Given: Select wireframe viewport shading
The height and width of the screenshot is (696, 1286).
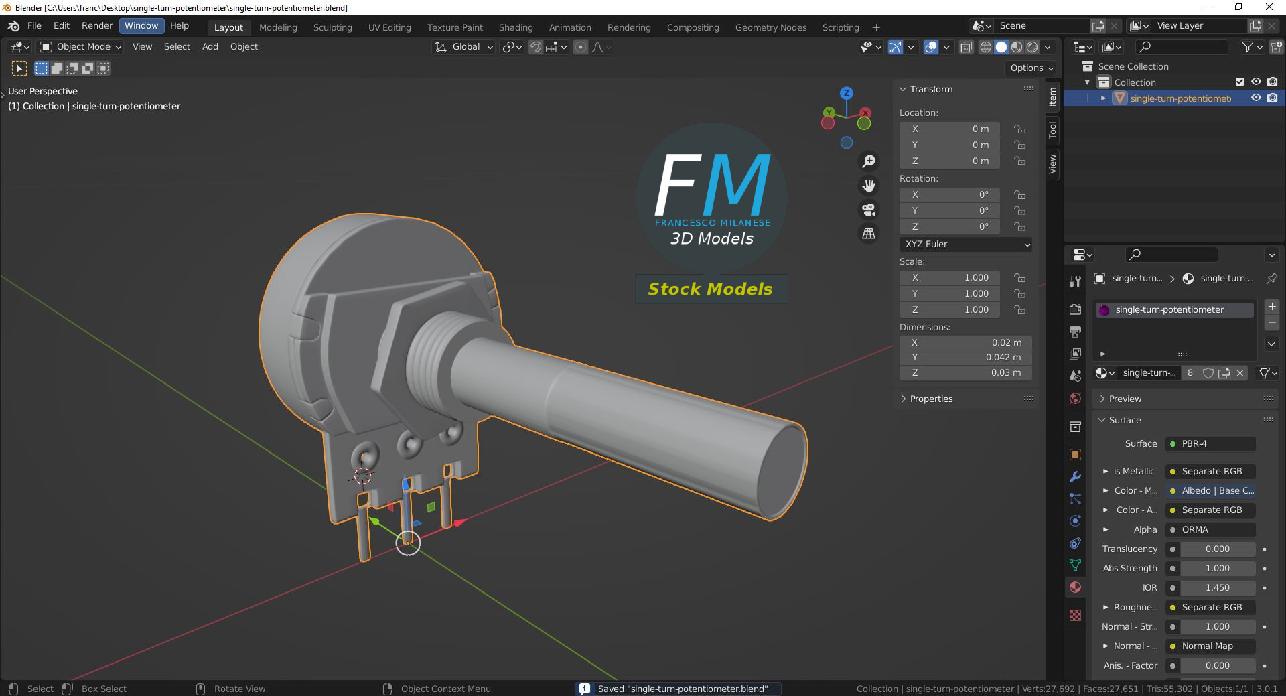Looking at the screenshot, I should tap(986, 47).
